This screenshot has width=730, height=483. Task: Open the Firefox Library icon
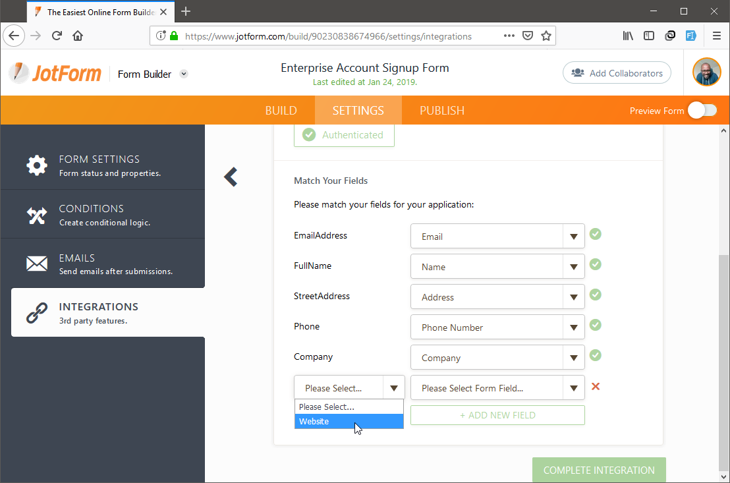click(x=628, y=35)
